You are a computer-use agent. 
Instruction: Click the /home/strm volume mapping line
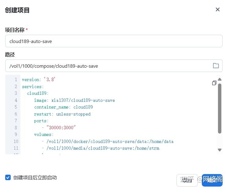coord(100,148)
